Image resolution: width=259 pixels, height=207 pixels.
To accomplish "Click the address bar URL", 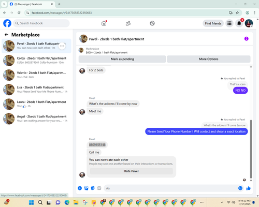I will click(x=62, y=13).
